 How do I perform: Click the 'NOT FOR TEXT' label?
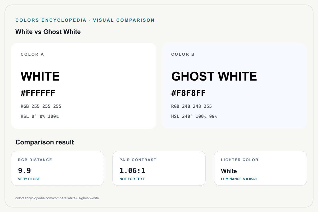tap(132, 179)
